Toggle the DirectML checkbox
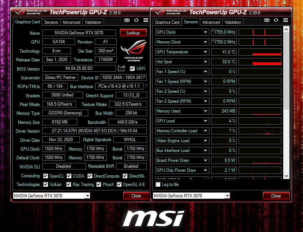Screen dimensions: 303x232 click(125, 176)
